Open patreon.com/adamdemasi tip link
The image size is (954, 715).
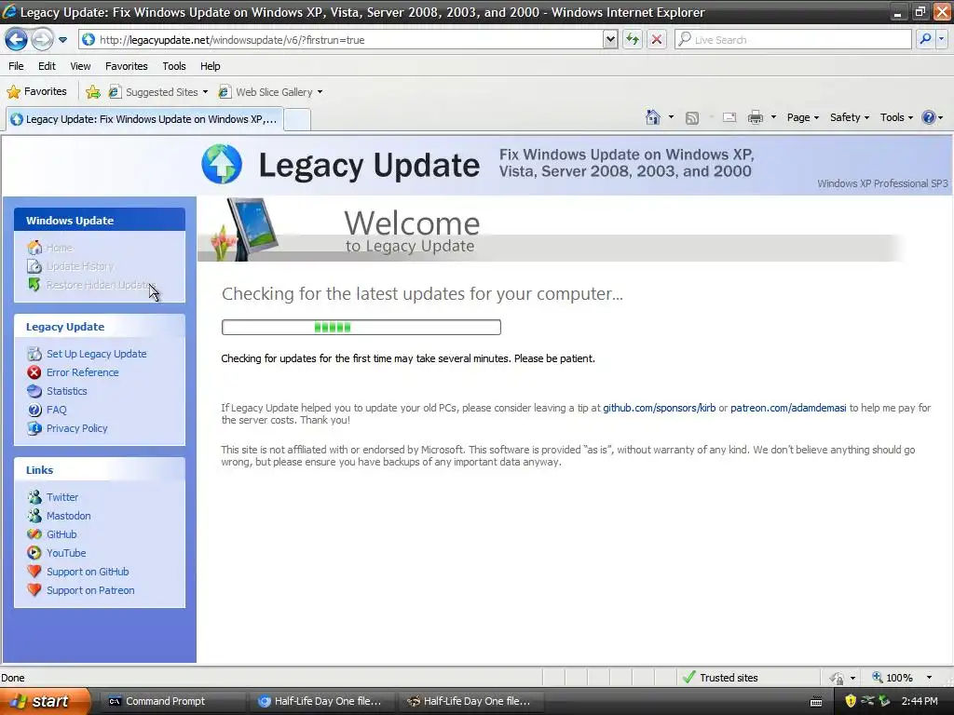click(788, 408)
